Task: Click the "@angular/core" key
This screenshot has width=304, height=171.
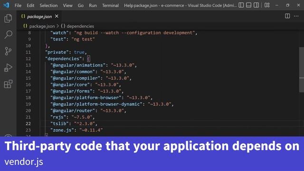Action: pyautogui.click(x=70, y=85)
